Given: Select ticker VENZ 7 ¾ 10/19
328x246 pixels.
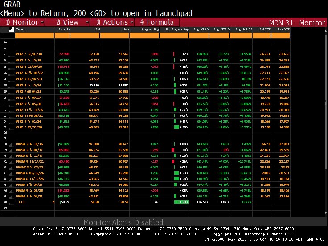Looking at the screenshot, I should pos(29,61).
